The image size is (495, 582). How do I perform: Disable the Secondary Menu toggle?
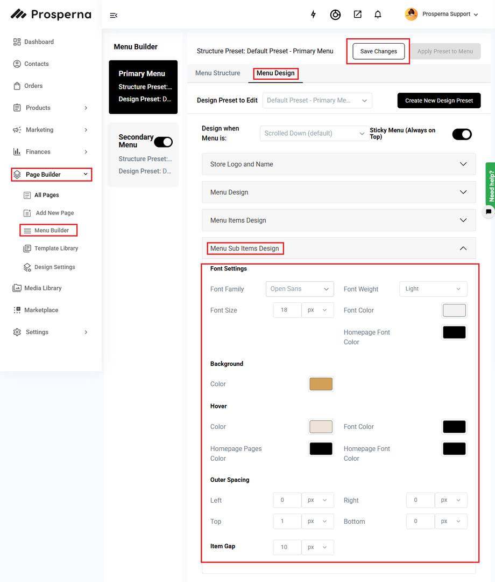click(x=164, y=142)
